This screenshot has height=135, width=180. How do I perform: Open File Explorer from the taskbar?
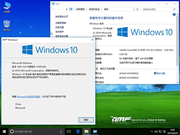click(x=86, y=131)
